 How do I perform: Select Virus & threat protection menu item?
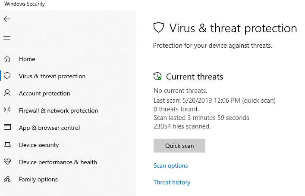click(x=52, y=76)
